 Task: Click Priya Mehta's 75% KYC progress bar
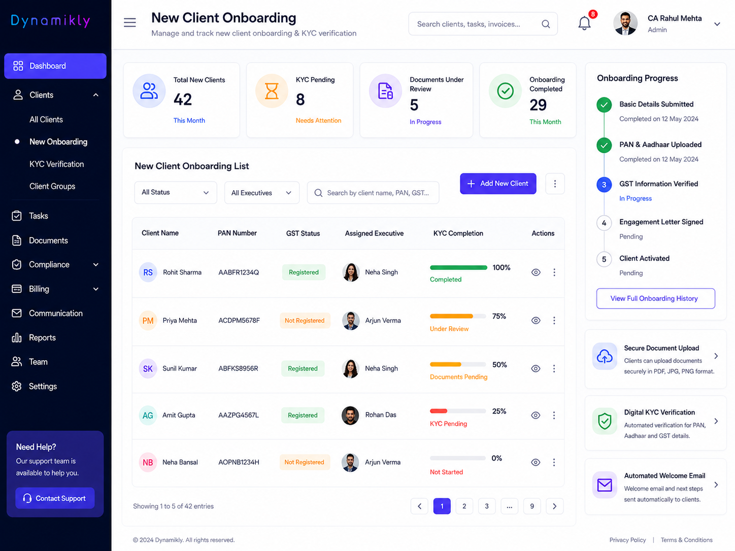click(458, 316)
